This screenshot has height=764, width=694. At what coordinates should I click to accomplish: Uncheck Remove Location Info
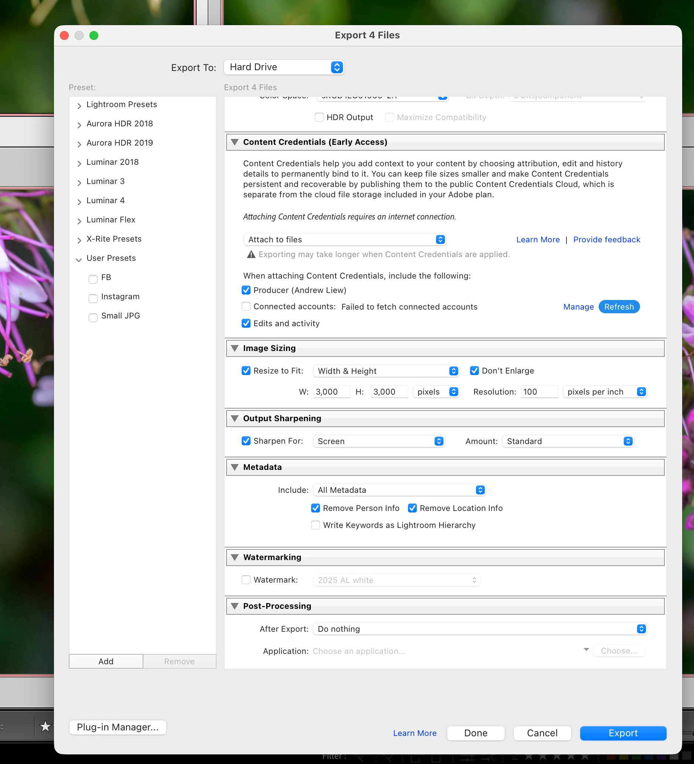point(412,508)
